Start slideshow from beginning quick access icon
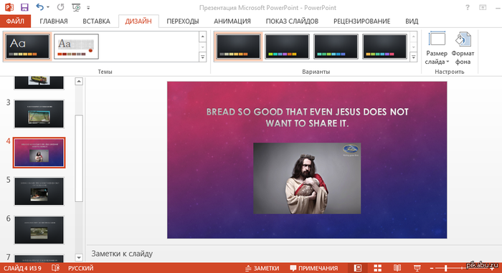Screen dimensions: 502x273 (76, 7)
